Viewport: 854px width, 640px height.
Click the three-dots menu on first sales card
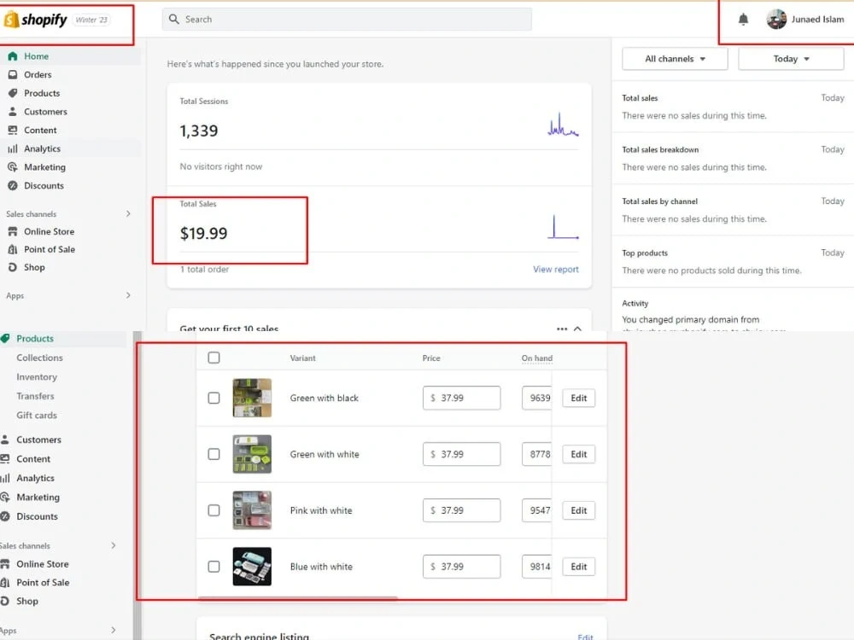coord(562,329)
